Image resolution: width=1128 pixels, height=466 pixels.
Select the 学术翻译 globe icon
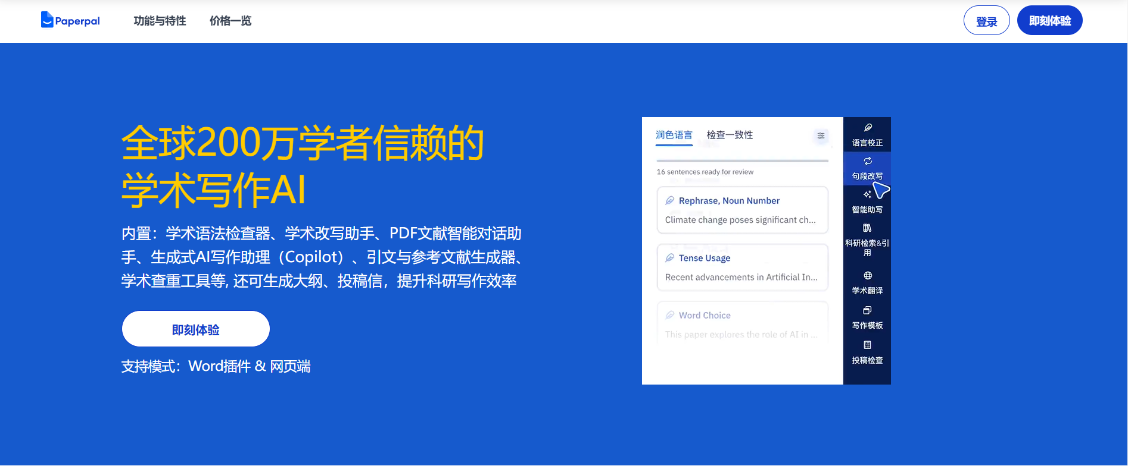coord(868,276)
